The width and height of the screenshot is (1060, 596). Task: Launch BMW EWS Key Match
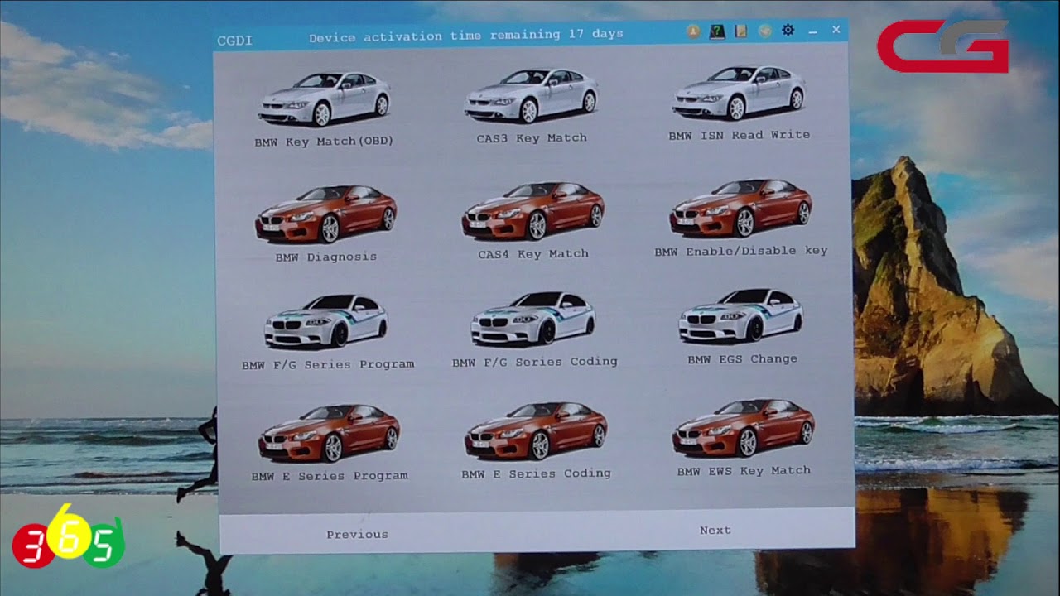click(744, 438)
